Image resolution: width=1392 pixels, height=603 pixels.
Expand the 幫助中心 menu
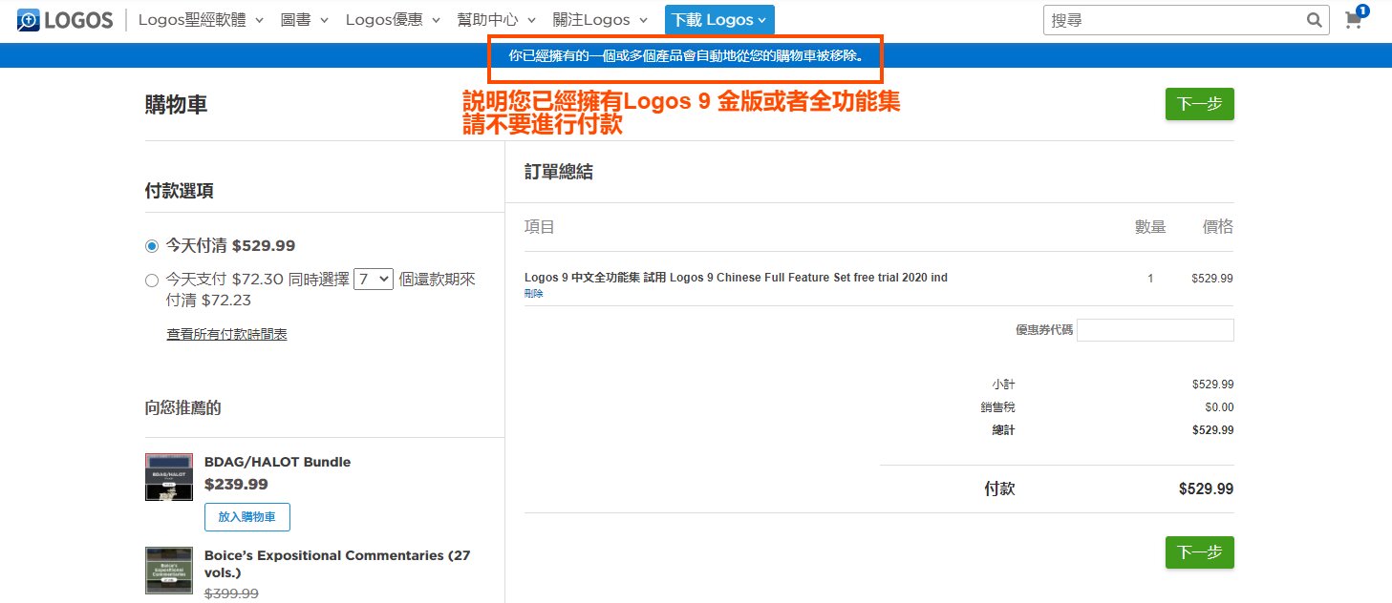497,20
